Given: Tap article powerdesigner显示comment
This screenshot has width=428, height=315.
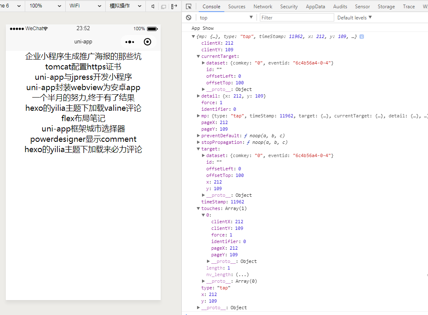Looking at the screenshot, I should pyautogui.click(x=83, y=139).
